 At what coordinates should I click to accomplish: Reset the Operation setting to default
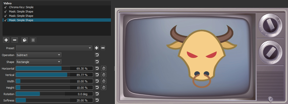[x=97, y=55]
